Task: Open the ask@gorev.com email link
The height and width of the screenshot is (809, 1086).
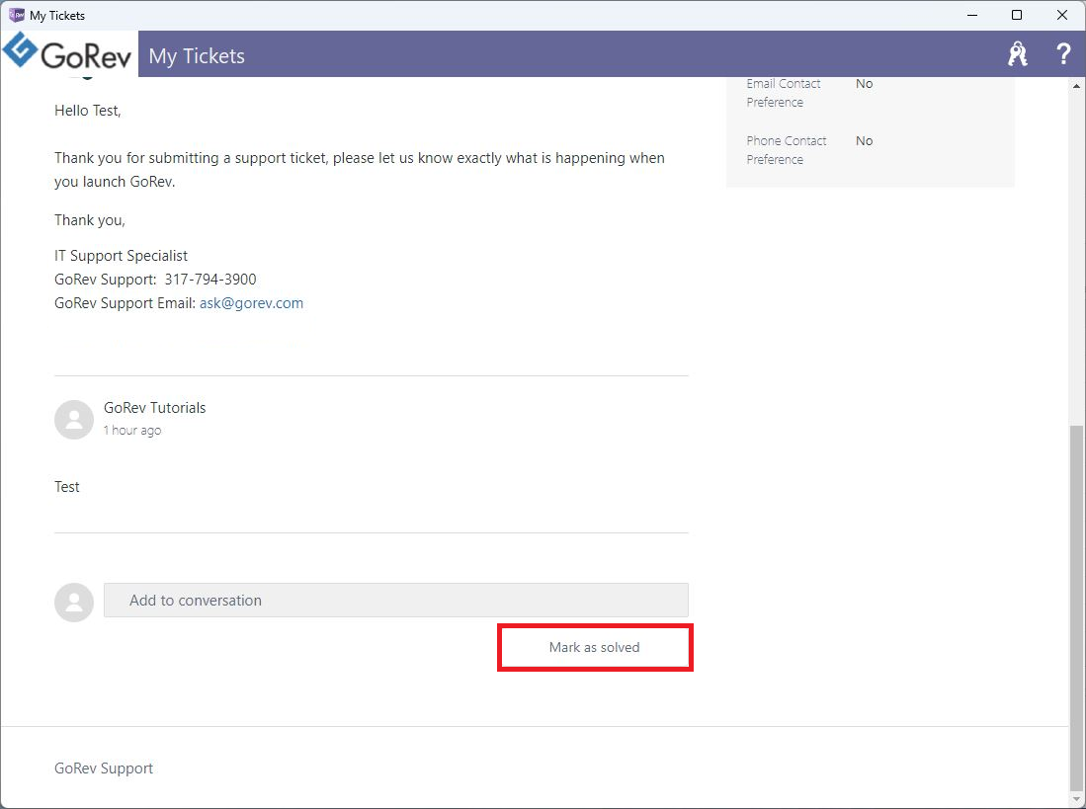Action: (251, 303)
